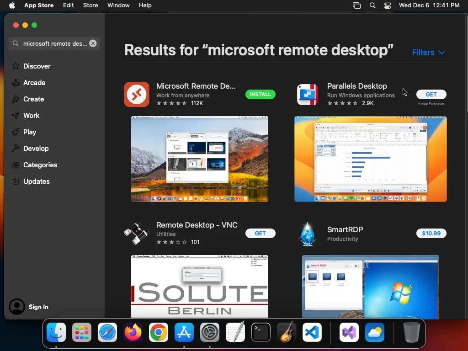Open Trash from Dock
The width and height of the screenshot is (468, 351).
pyautogui.click(x=412, y=332)
